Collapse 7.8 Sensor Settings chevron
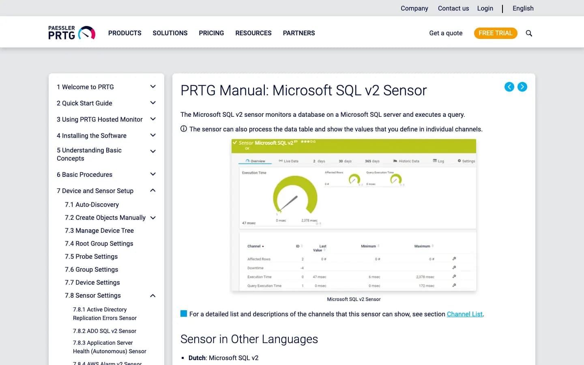The image size is (584, 365). [153, 296]
